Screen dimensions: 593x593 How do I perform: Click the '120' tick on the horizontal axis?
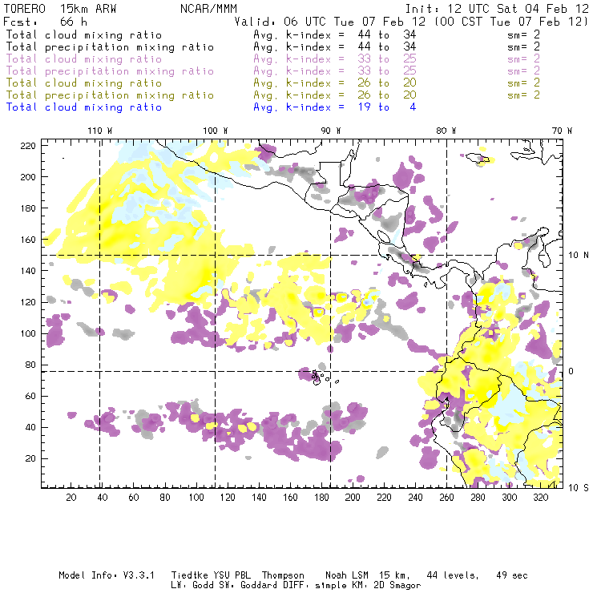click(228, 498)
